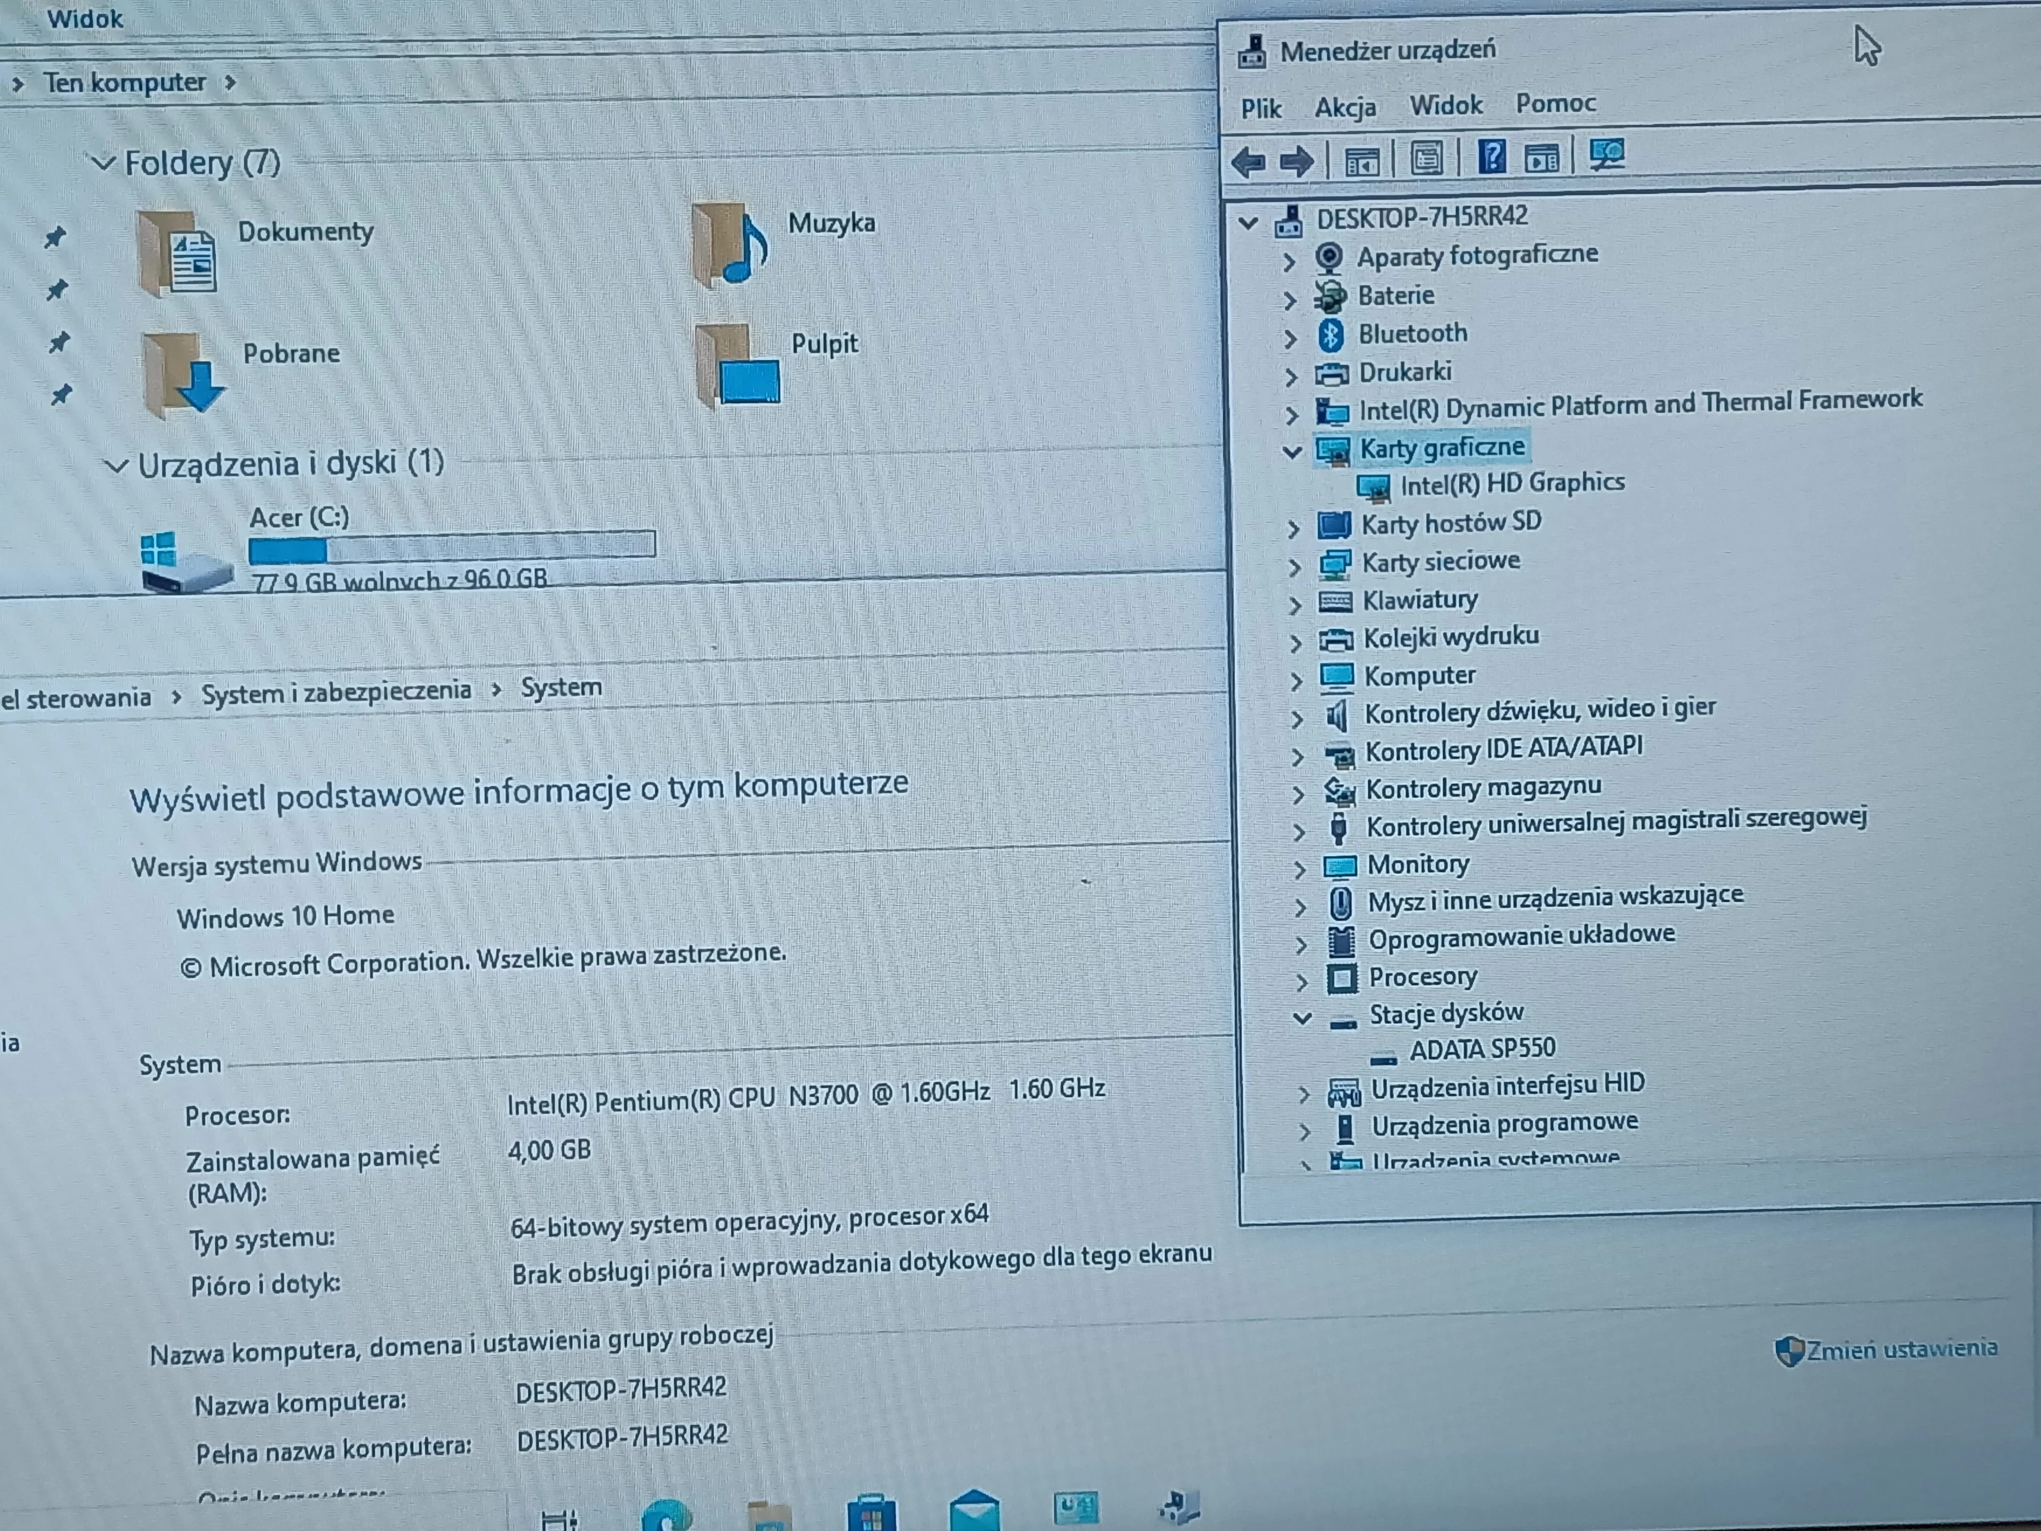Select the Procesory chip icon
This screenshot has width=2041, height=1531.
[1341, 978]
